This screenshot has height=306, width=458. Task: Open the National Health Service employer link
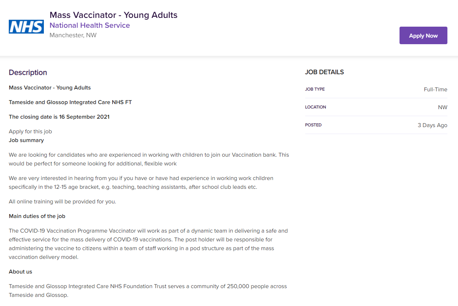pos(90,25)
